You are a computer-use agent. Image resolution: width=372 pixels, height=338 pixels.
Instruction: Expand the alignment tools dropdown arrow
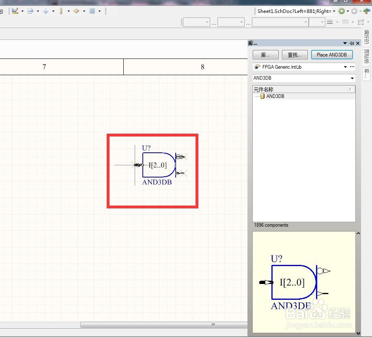point(38,11)
